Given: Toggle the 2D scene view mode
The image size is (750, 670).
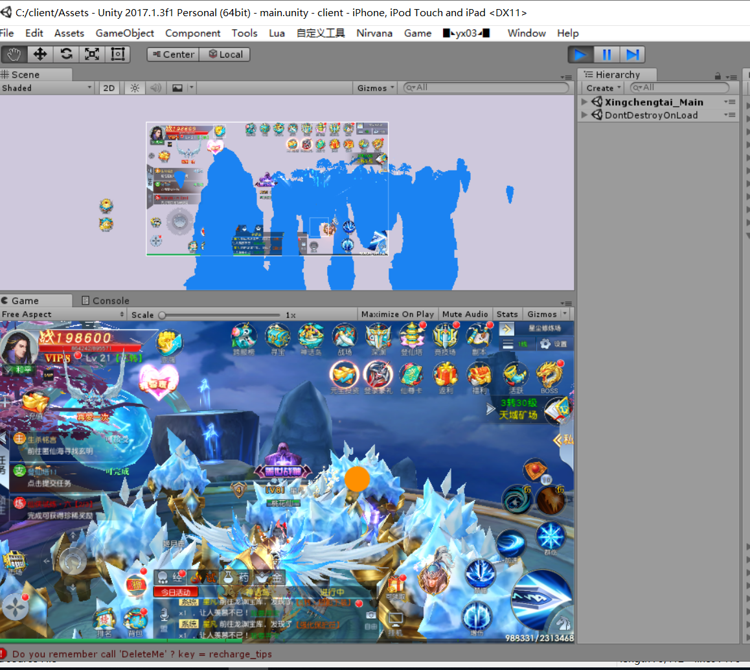Looking at the screenshot, I should [109, 88].
